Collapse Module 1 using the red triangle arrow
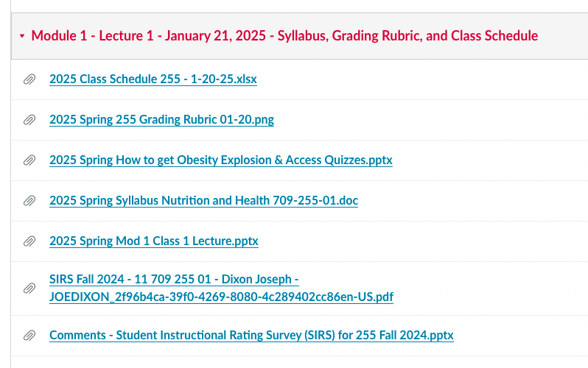Viewport: 588px width, 368px height. pos(22,36)
